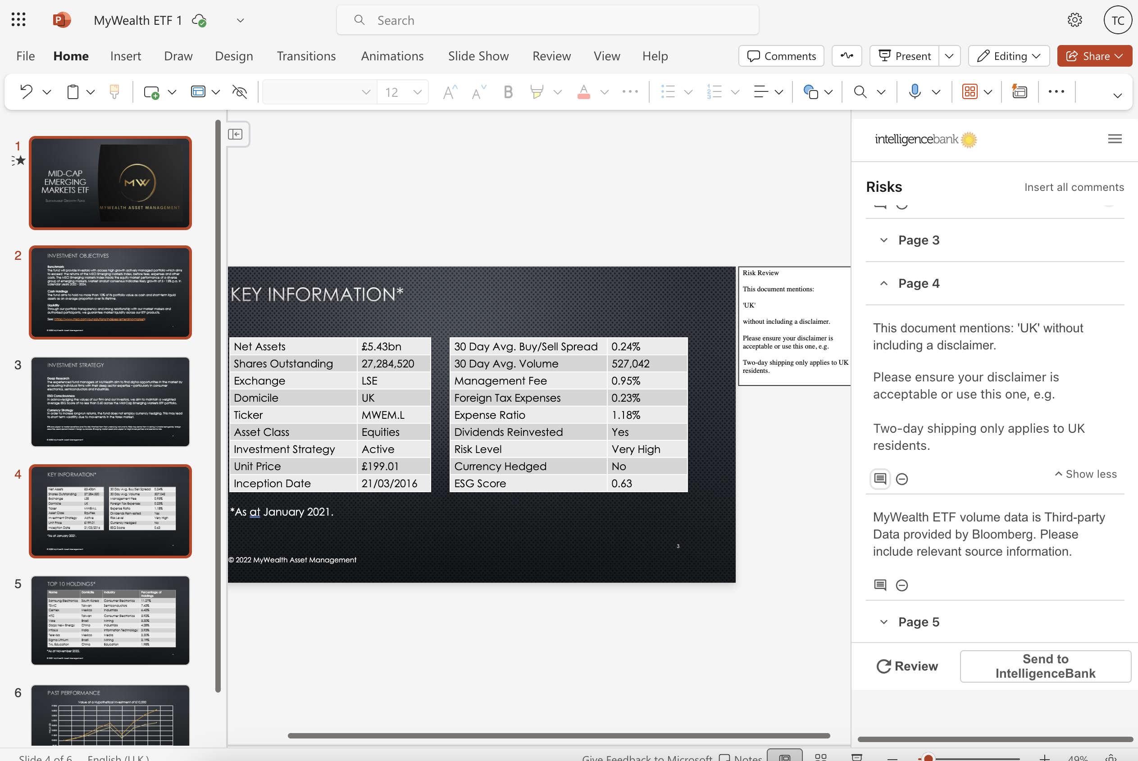Screen dimensions: 1138x761
Task: Click the Format Painter icon
Action: point(114,91)
